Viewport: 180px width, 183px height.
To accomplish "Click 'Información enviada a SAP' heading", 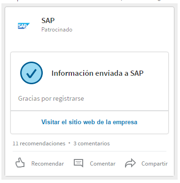I will tap(97, 73).
